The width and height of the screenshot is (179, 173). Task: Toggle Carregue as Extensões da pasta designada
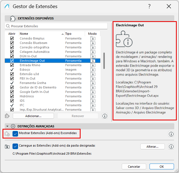click(15, 146)
